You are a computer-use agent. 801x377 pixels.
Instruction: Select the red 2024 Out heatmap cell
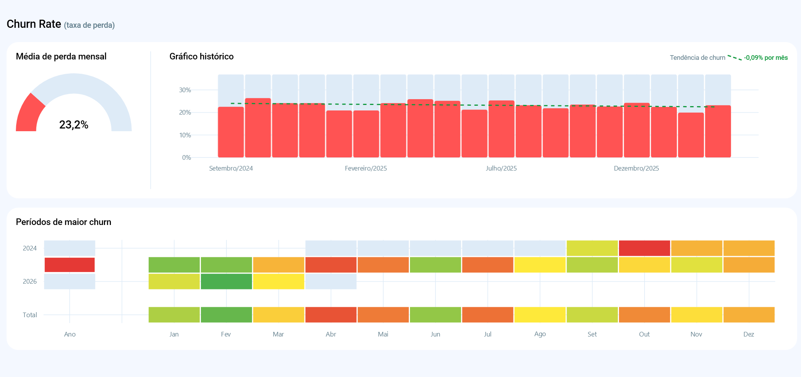point(644,248)
